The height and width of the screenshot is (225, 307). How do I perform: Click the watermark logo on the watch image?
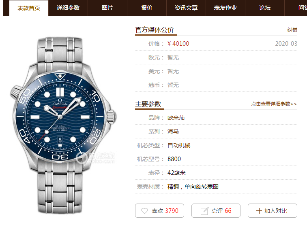pos(95,158)
